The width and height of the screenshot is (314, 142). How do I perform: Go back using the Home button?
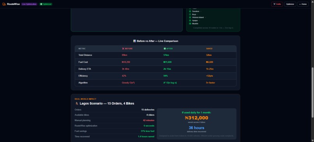(303, 4)
